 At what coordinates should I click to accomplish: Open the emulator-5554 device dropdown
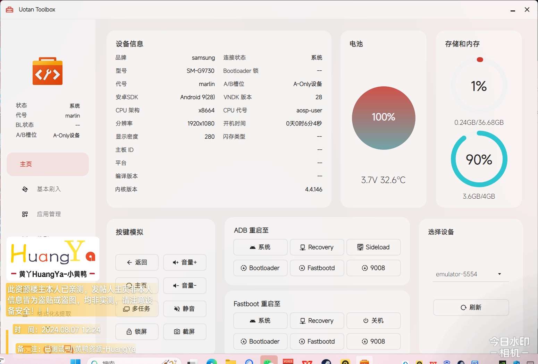click(470, 274)
